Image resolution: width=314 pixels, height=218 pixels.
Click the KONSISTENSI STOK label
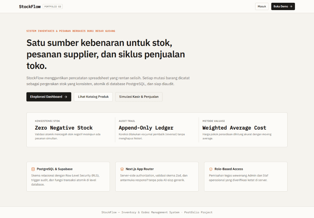click(48, 121)
